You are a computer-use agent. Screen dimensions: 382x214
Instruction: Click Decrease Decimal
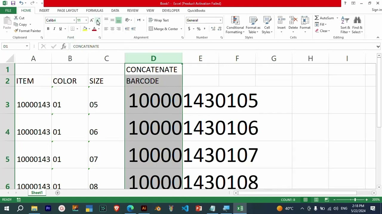click(x=220, y=29)
